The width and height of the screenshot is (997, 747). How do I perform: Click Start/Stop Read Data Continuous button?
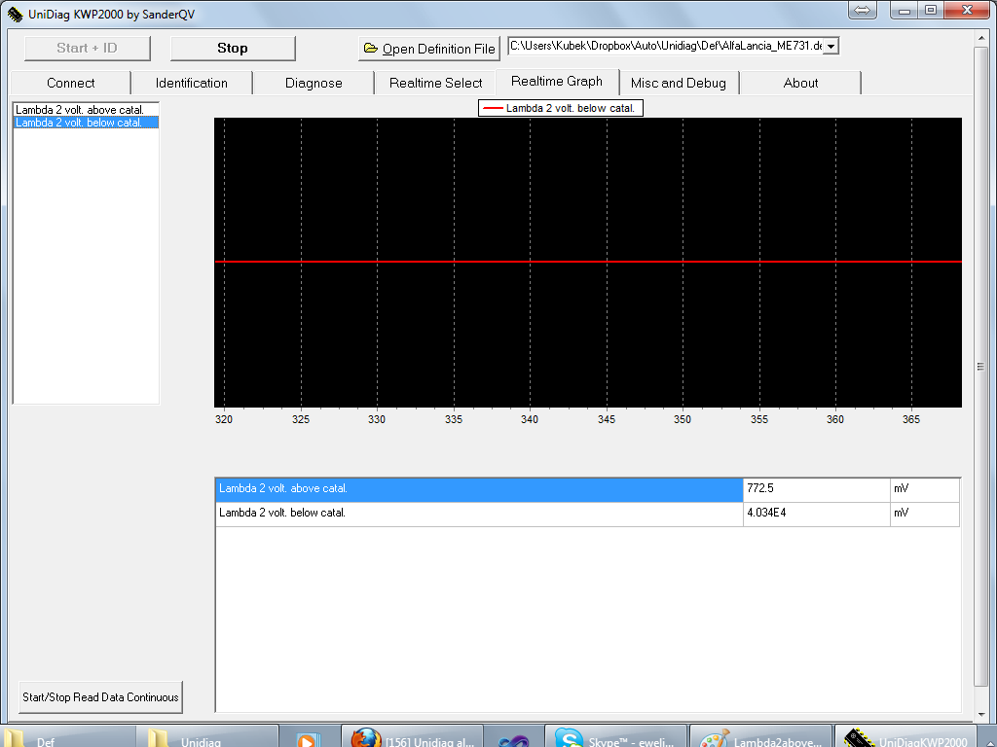[100, 697]
